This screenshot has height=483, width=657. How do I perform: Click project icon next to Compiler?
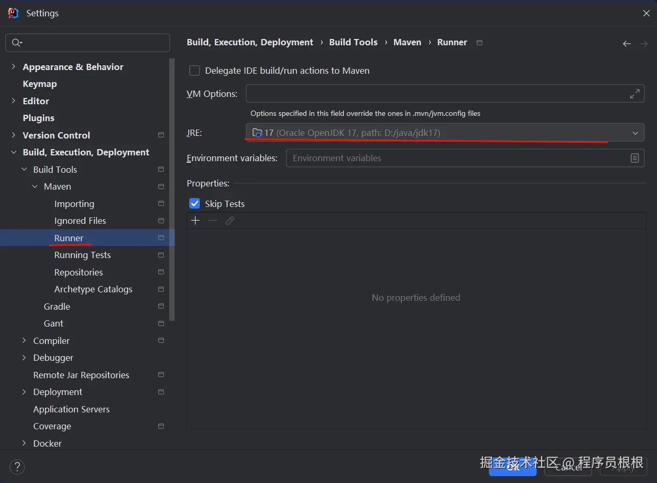point(161,341)
